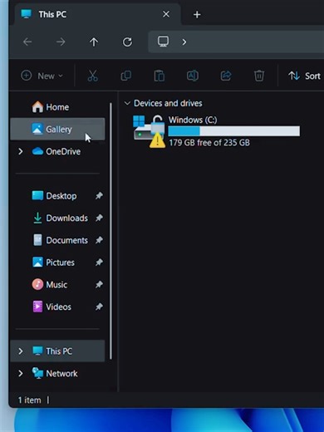
Task: Click the navigation pane scrollbar
Action: point(110,231)
